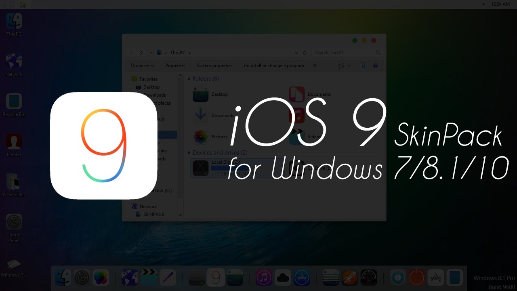Click the explorer help question mark icon
This screenshot has height=291, width=517.
[375, 65]
